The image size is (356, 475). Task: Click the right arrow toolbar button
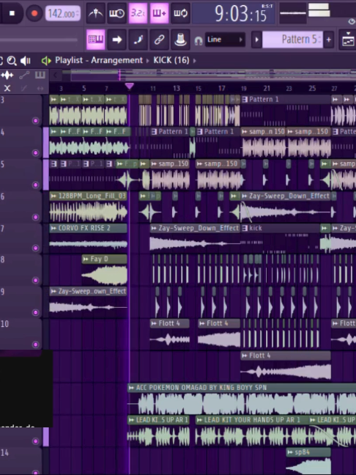[117, 40]
